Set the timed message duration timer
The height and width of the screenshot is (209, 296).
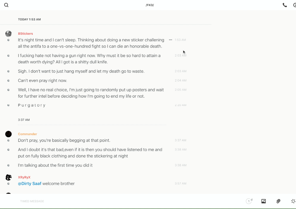249,201
